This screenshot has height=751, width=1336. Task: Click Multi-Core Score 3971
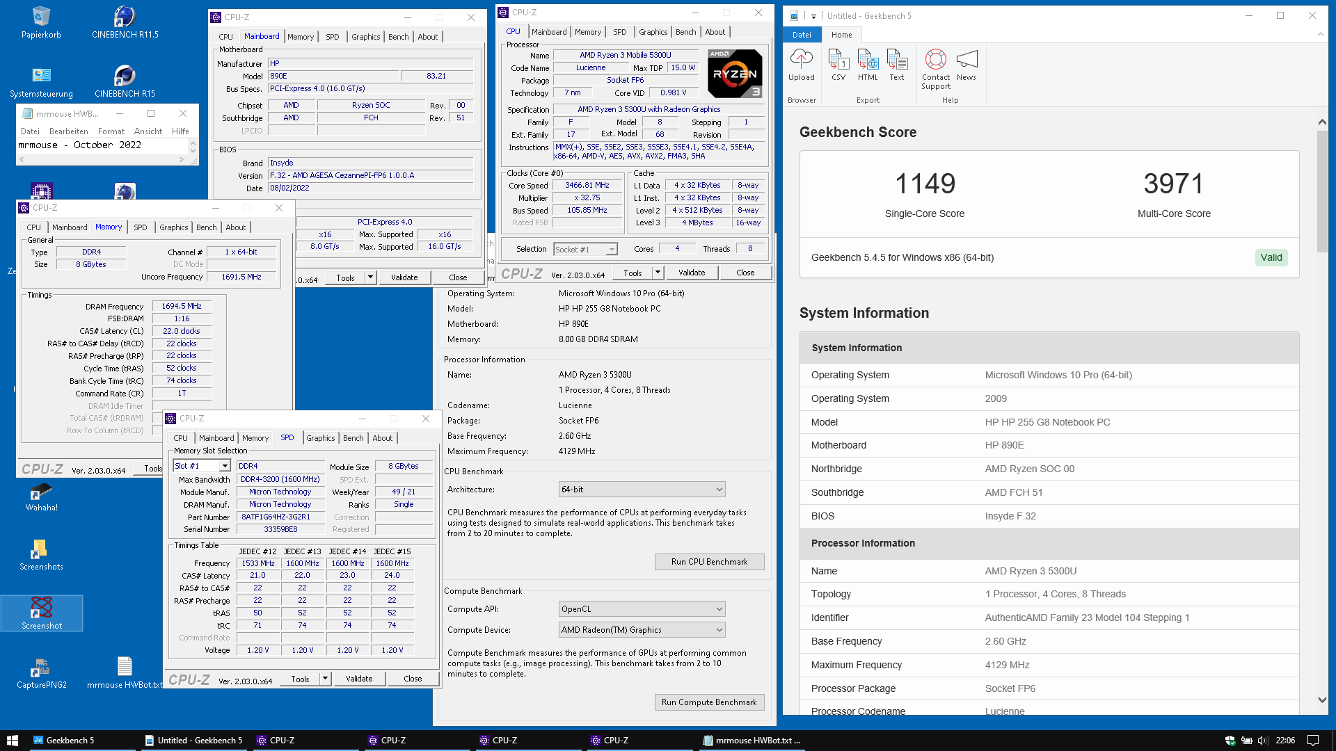[1174, 184]
